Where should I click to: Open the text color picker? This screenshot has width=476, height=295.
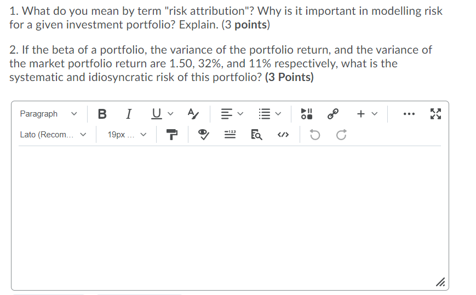(193, 114)
